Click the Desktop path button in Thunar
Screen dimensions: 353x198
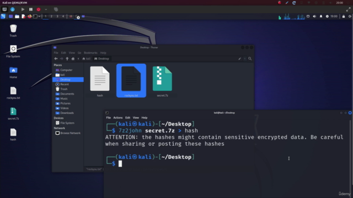click(101, 59)
